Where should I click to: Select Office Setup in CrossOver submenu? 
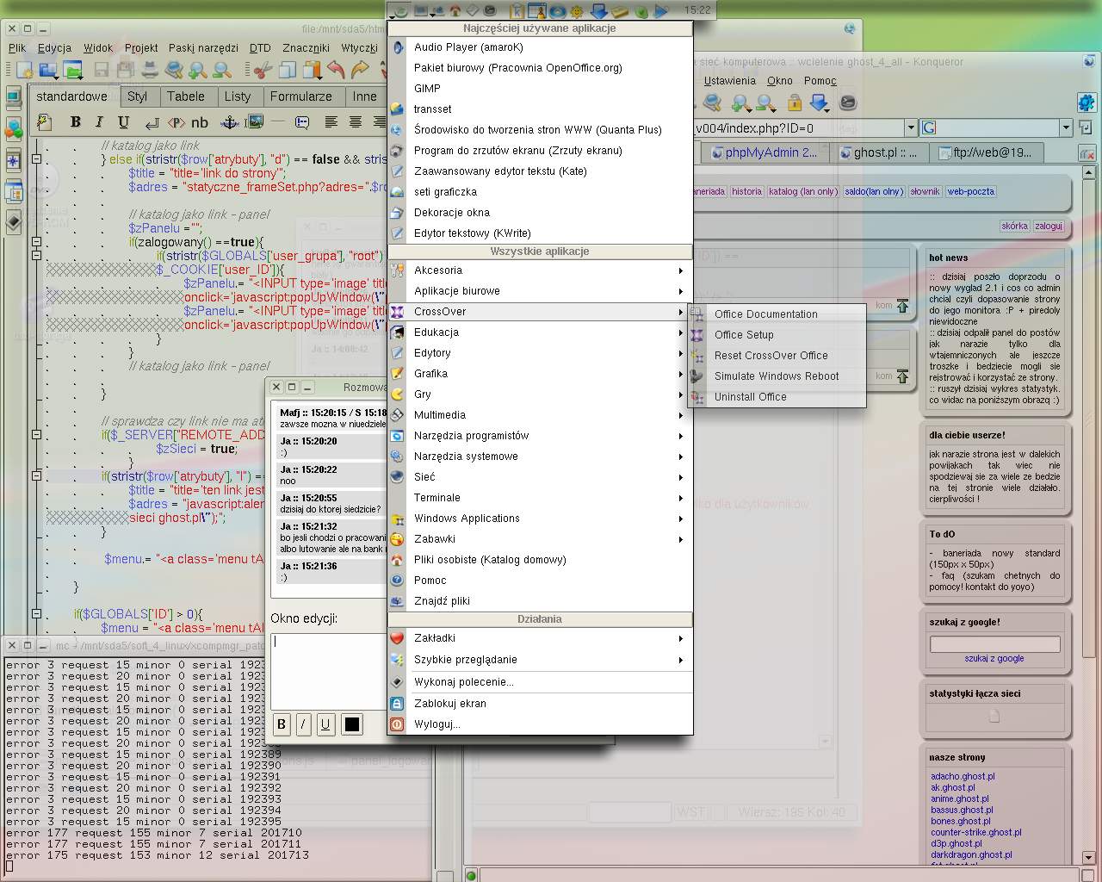tap(777, 335)
